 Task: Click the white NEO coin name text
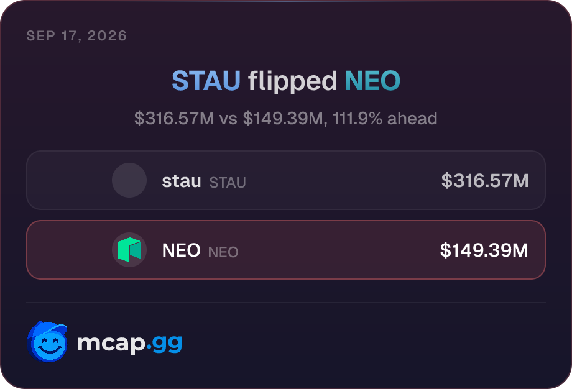click(182, 250)
